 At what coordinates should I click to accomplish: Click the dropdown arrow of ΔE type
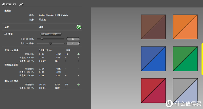[59, 34]
